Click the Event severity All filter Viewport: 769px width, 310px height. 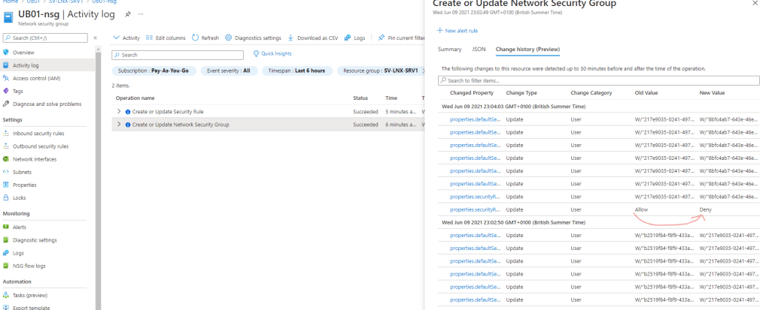click(229, 71)
